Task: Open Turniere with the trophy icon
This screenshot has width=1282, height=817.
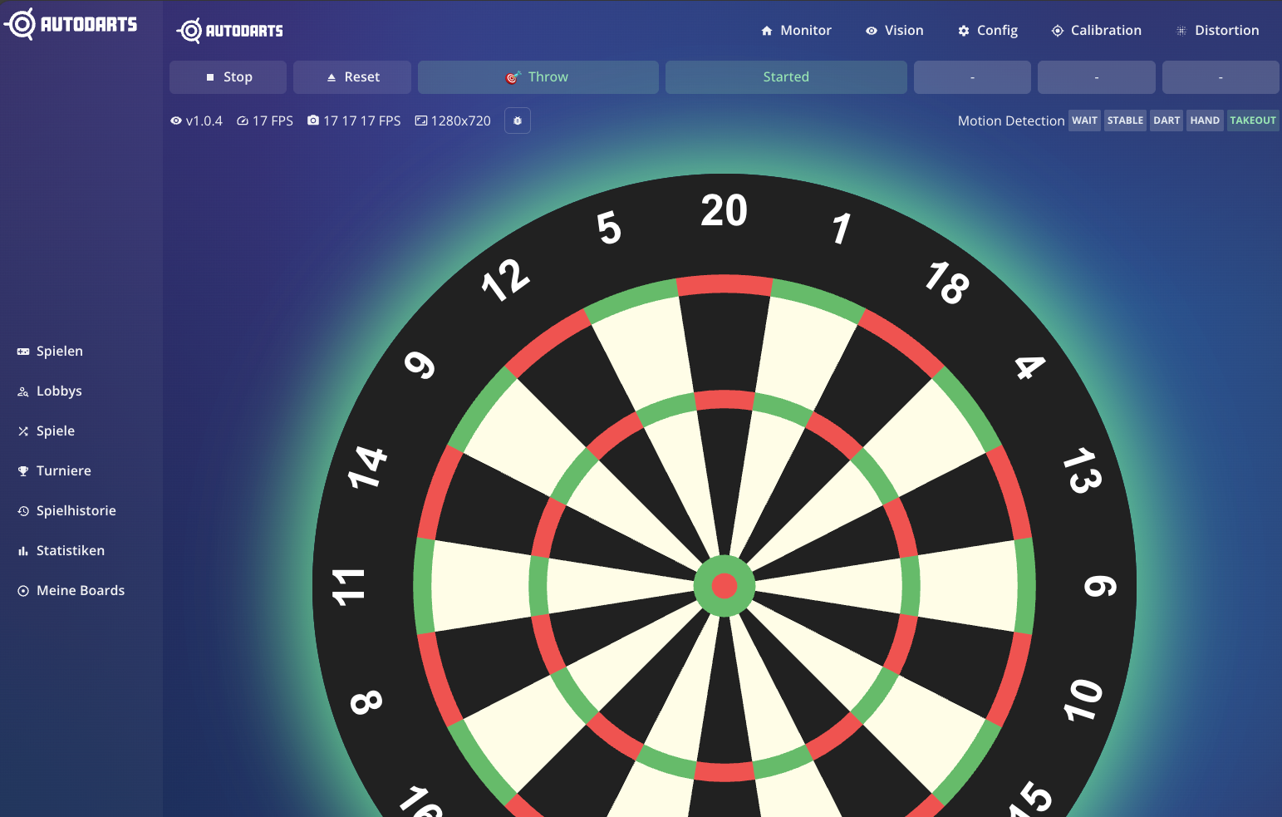Action: (63, 471)
